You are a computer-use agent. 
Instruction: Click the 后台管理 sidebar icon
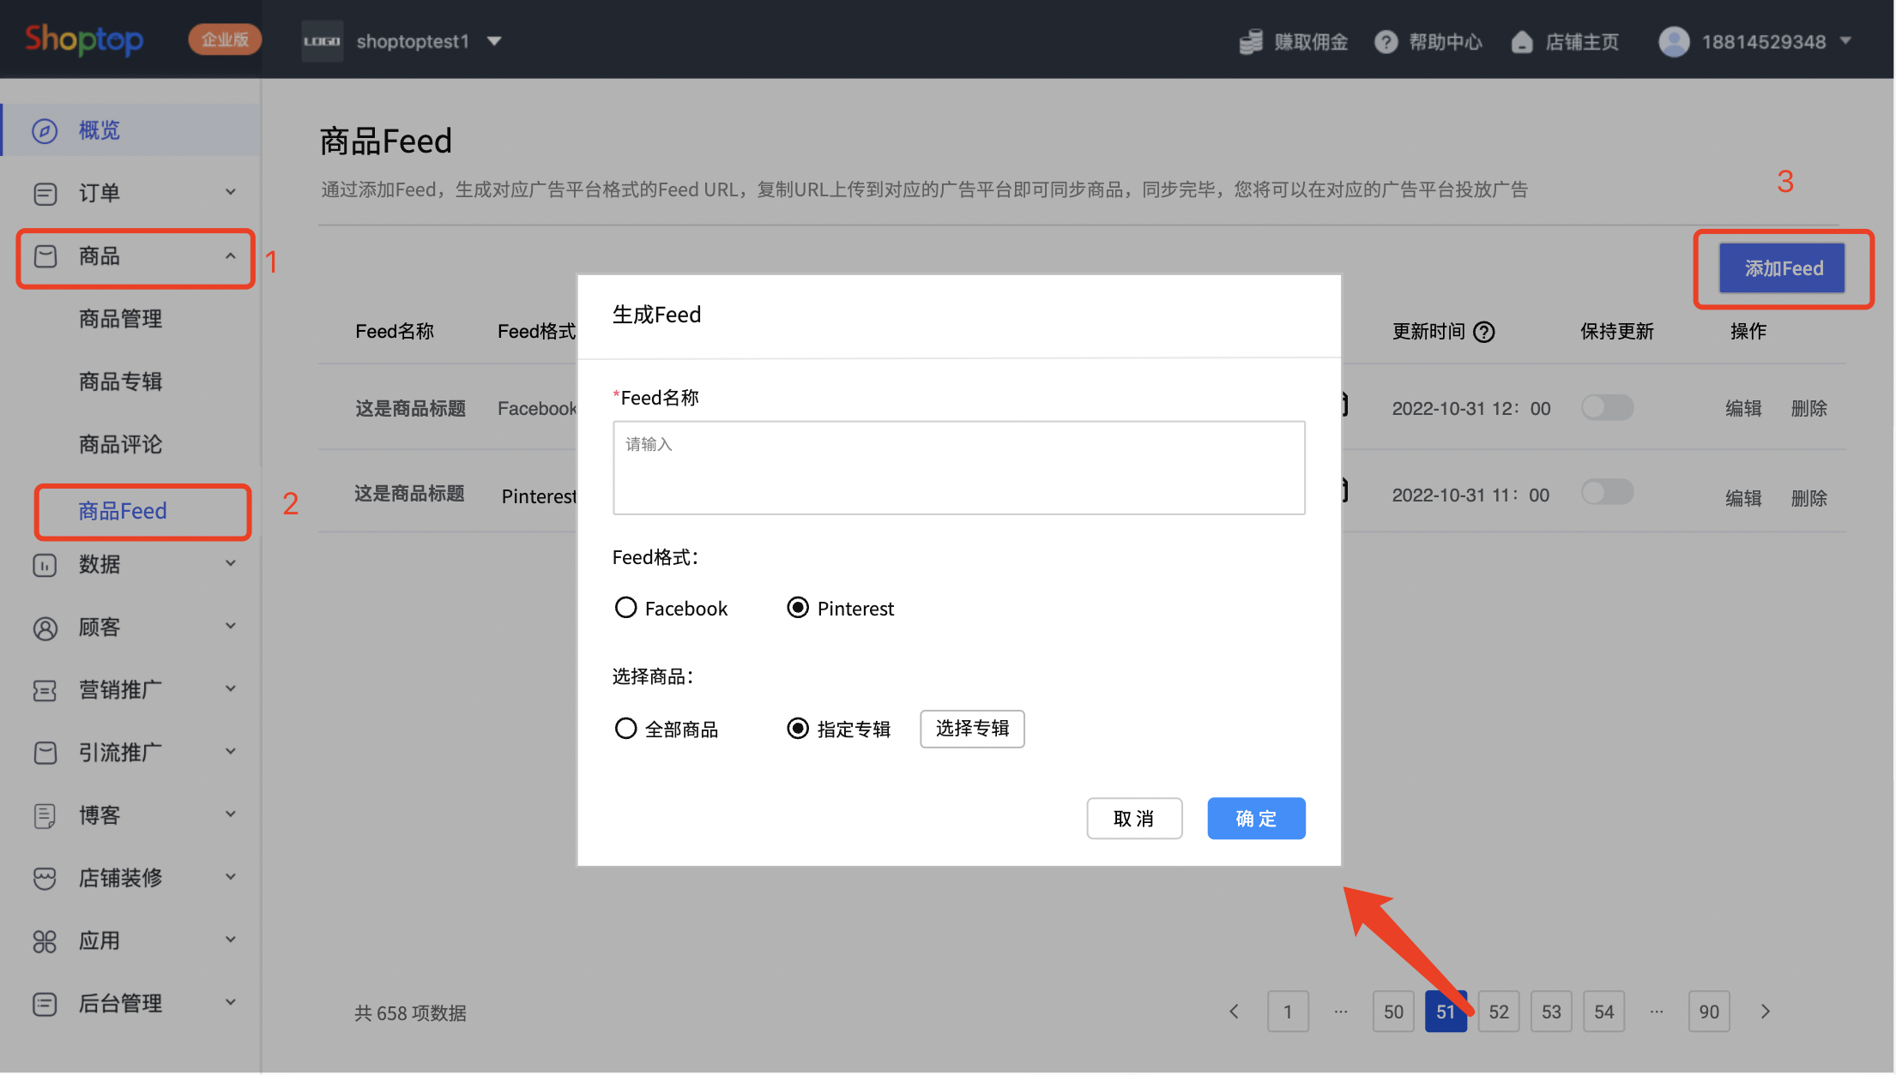click(x=45, y=1004)
